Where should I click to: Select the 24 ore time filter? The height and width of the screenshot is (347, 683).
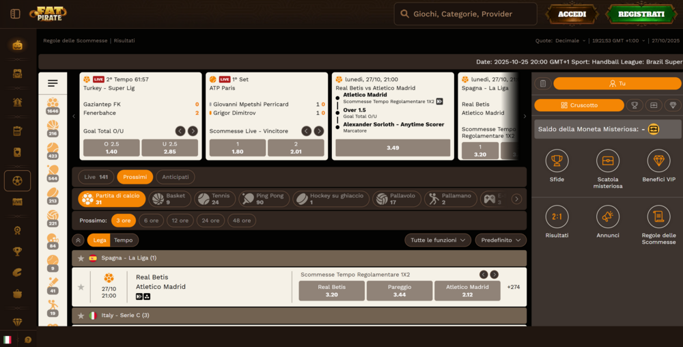[x=210, y=221]
